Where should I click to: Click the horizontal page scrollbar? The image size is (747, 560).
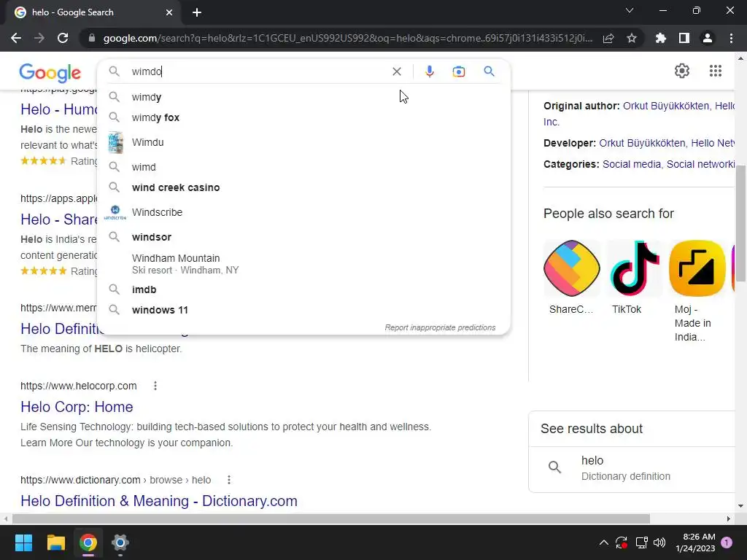click(331, 518)
